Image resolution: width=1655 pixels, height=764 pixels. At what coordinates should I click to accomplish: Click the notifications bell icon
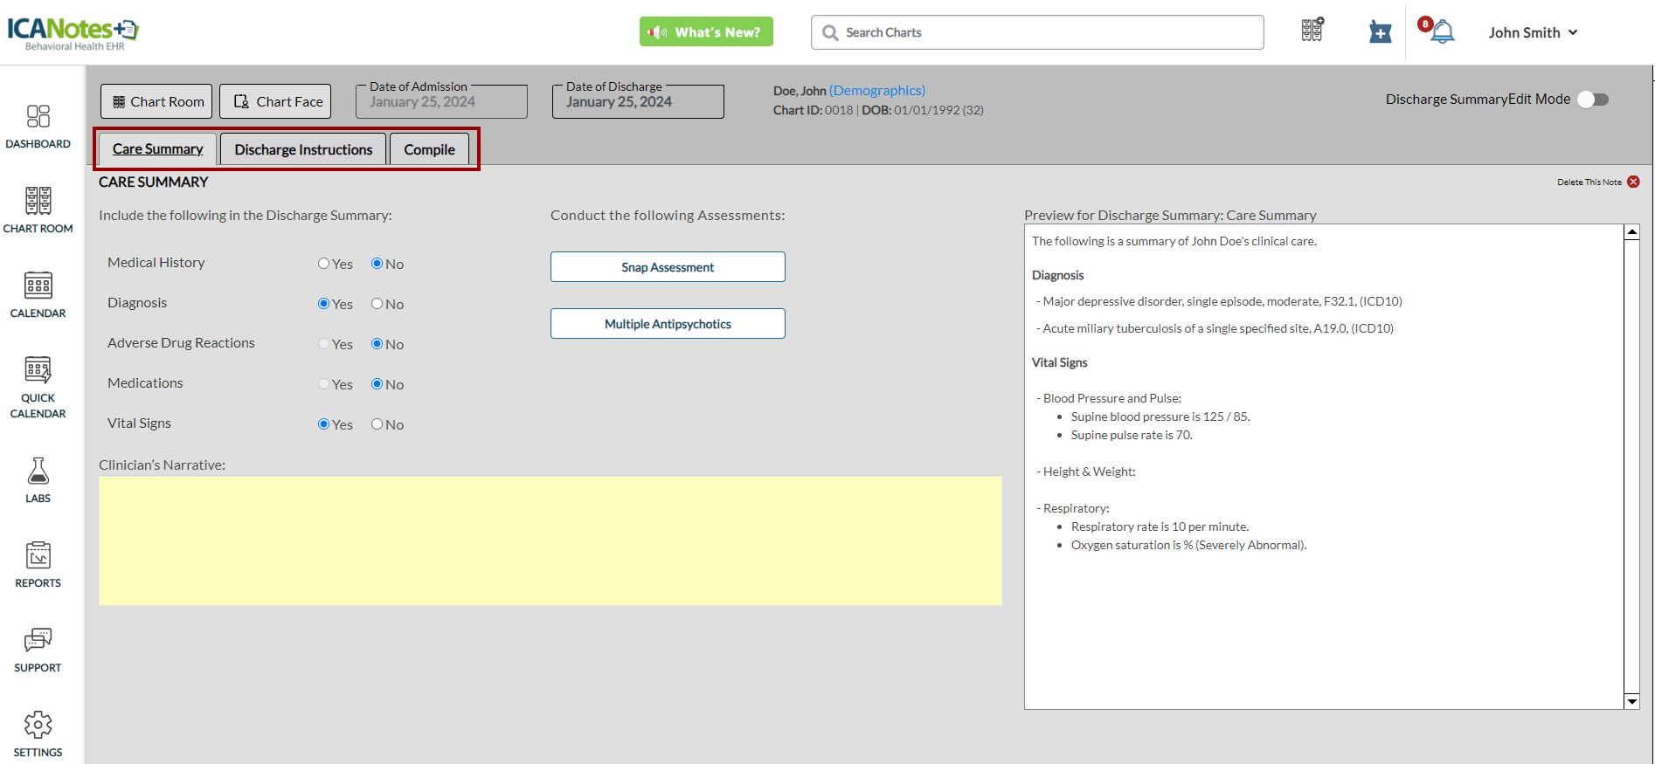click(x=1443, y=32)
